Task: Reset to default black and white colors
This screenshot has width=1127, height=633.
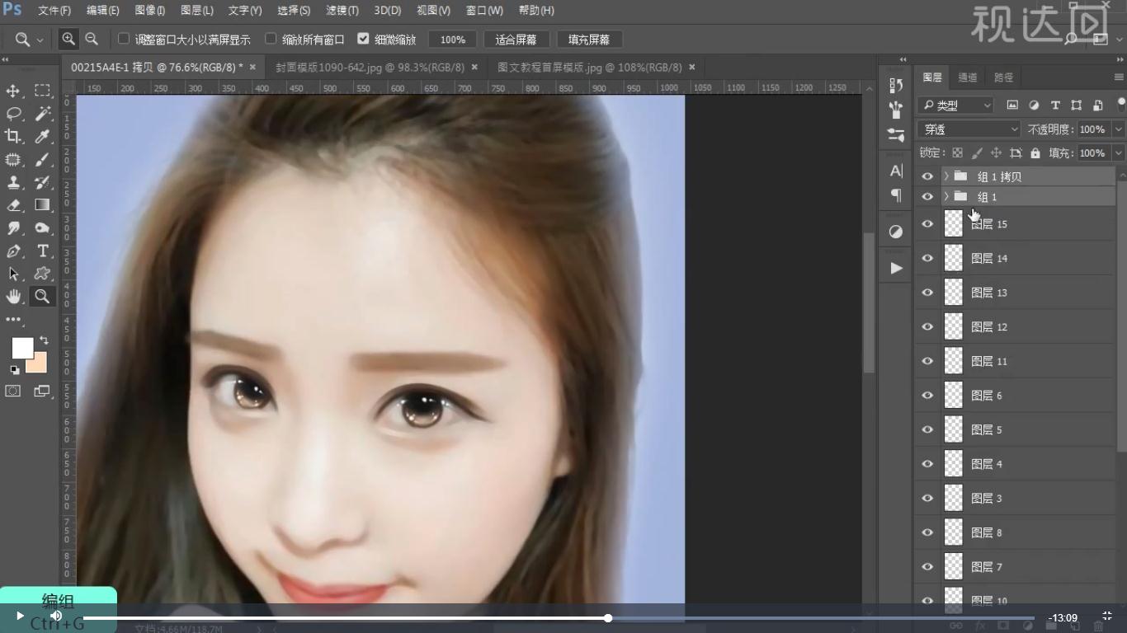Action: click(15, 370)
